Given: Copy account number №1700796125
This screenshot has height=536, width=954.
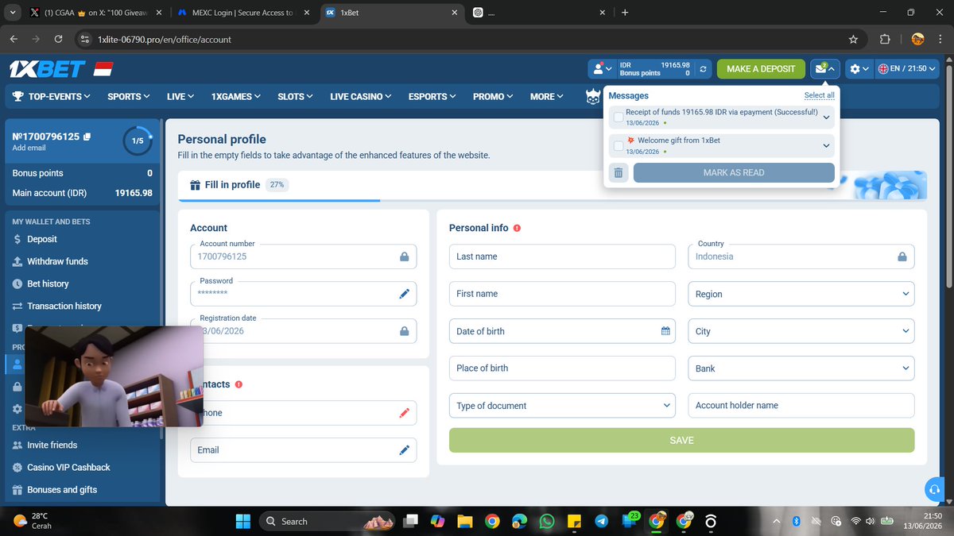Looking at the screenshot, I should coord(87,137).
